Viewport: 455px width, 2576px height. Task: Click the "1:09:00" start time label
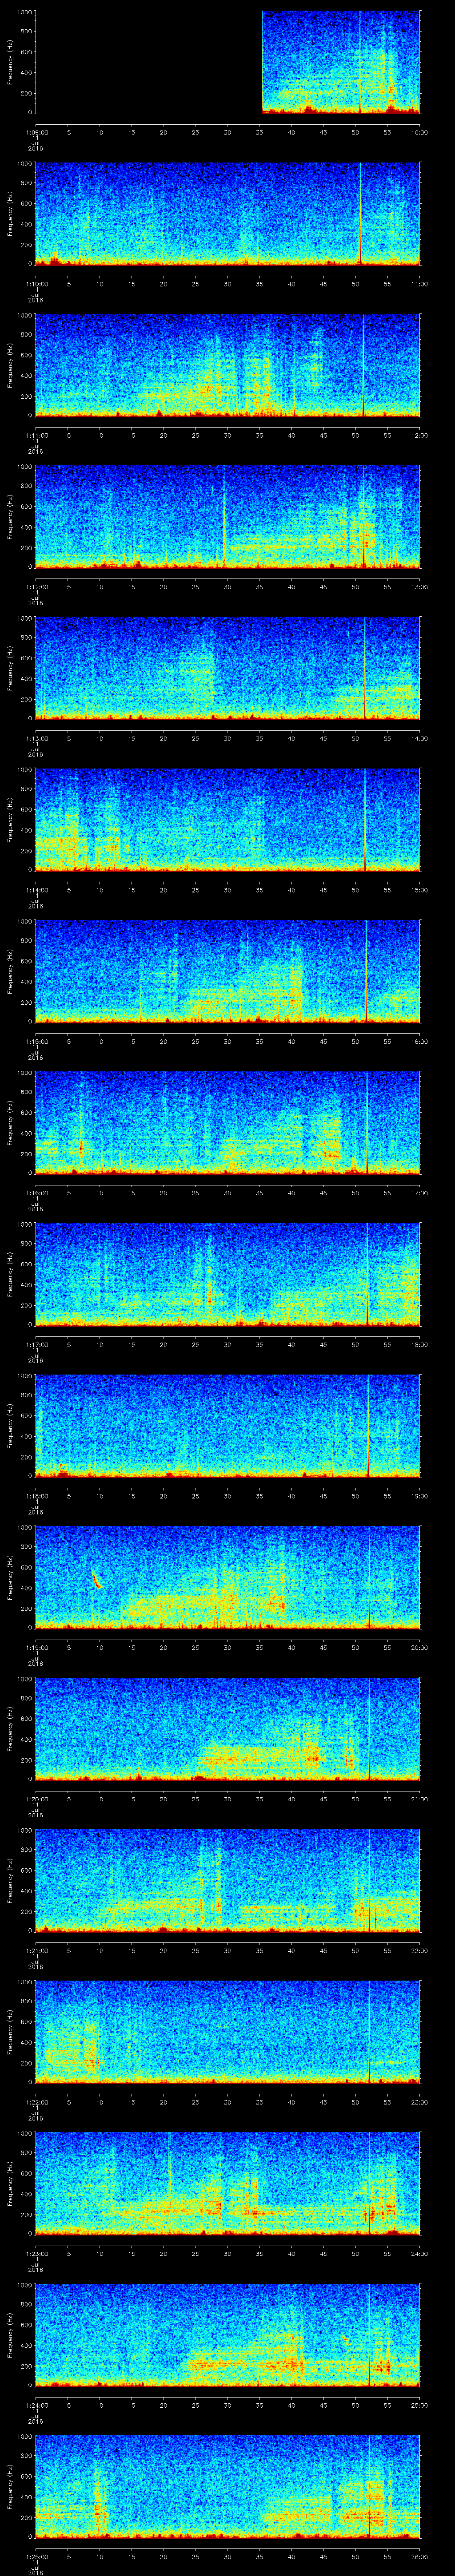coord(36,132)
